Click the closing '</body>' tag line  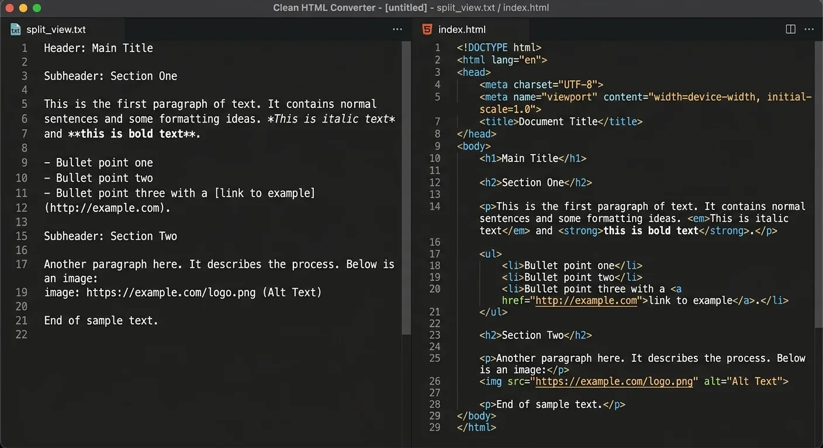click(476, 416)
